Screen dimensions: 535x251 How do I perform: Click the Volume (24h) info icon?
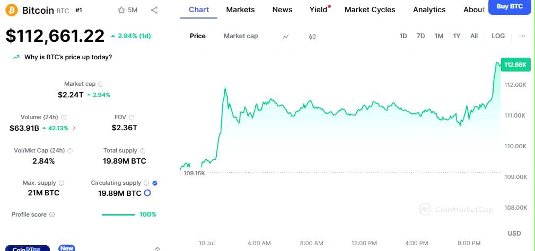64,118
